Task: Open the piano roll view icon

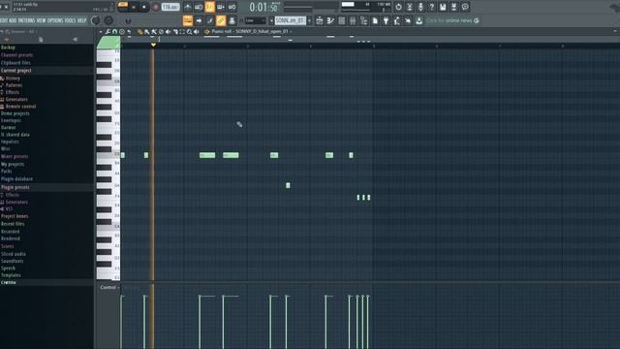Action: pos(330,20)
